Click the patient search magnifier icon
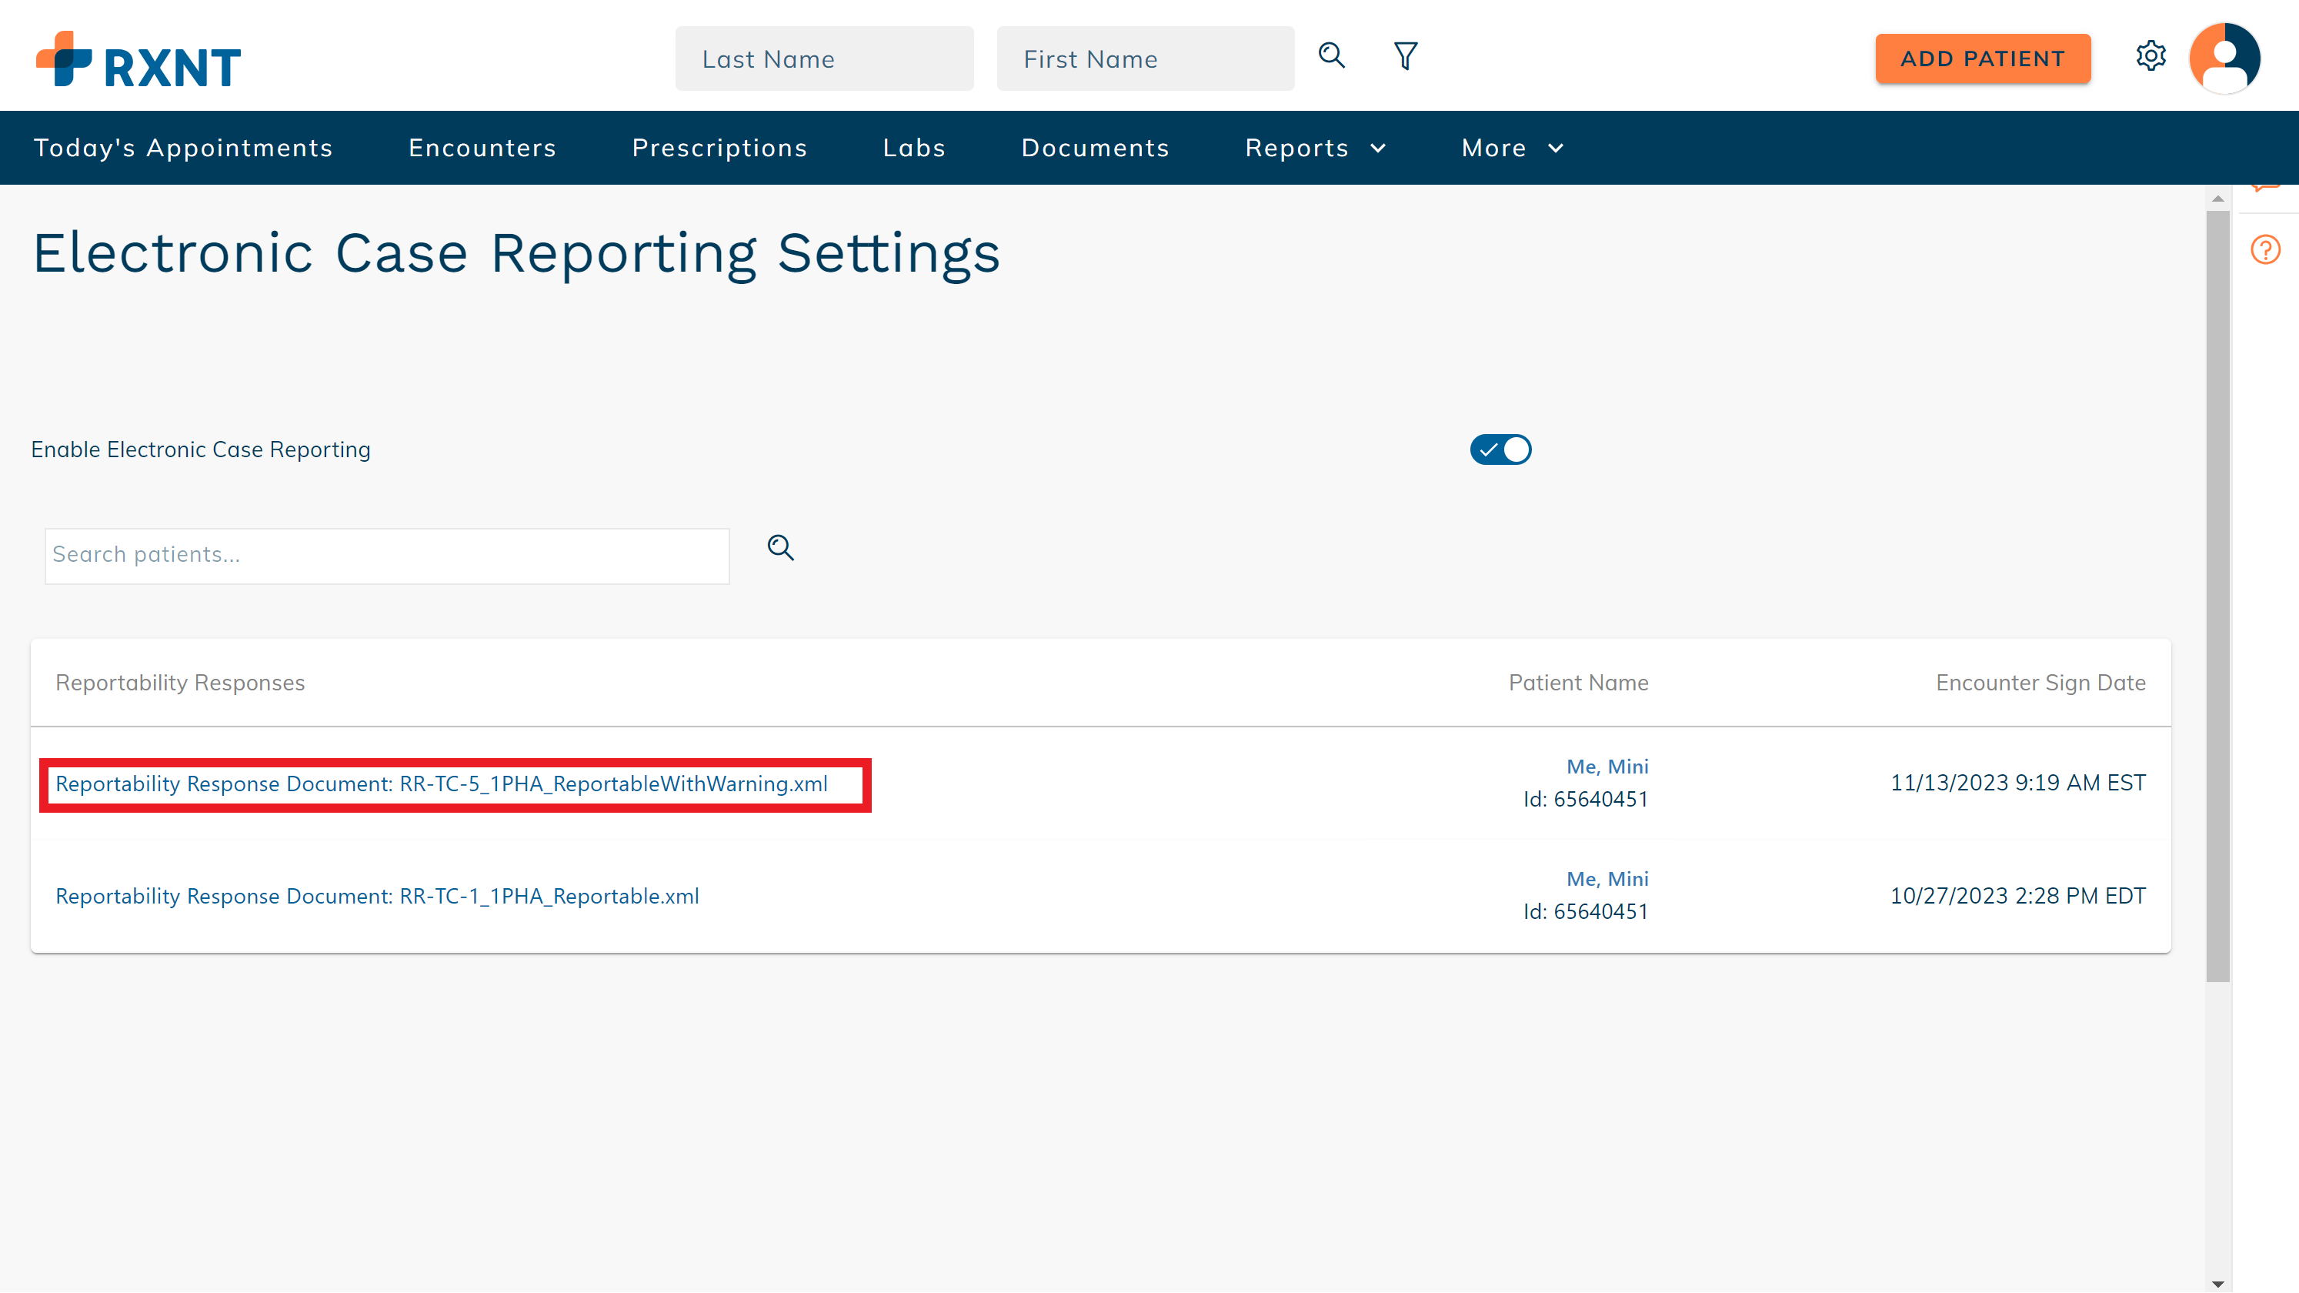 coord(781,547)
